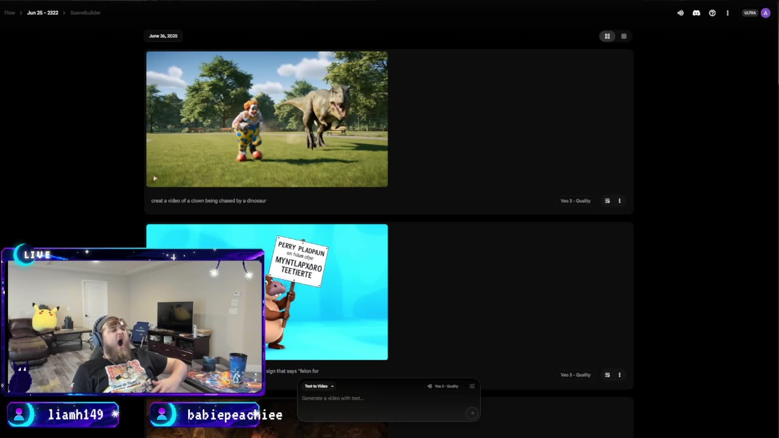Select the prompt text ending "felon for
779x438 pixels.
292,371
